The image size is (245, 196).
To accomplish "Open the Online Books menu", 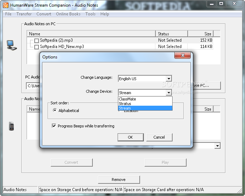I will click(x=68, y=14).
